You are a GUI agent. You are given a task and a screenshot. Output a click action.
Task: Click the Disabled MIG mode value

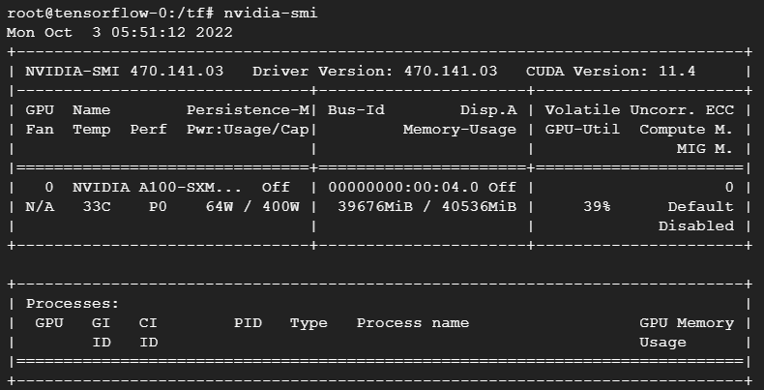coord(695,226)
